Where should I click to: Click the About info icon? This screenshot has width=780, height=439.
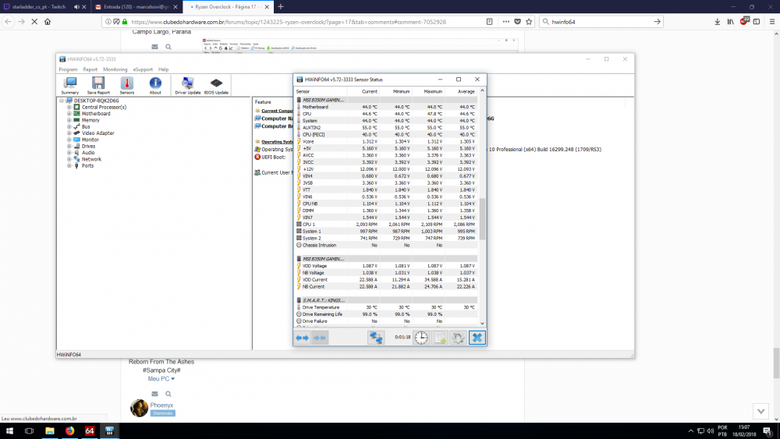(155, 84)
